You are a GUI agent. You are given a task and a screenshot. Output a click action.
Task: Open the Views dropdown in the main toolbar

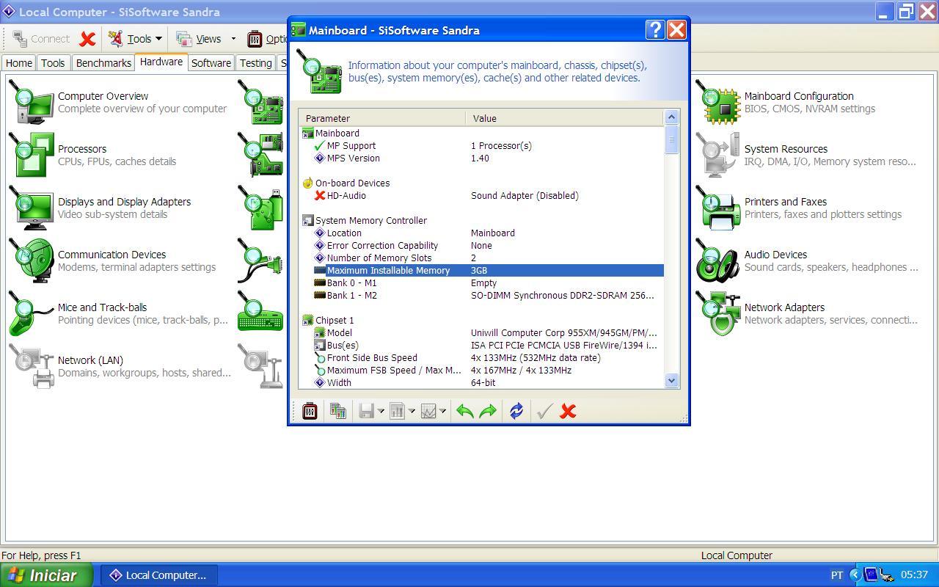[206, 39]
